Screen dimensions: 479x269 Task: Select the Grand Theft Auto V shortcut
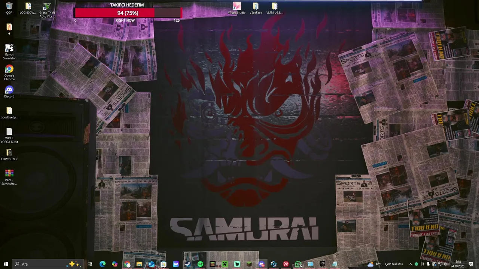tap(47, 10)
